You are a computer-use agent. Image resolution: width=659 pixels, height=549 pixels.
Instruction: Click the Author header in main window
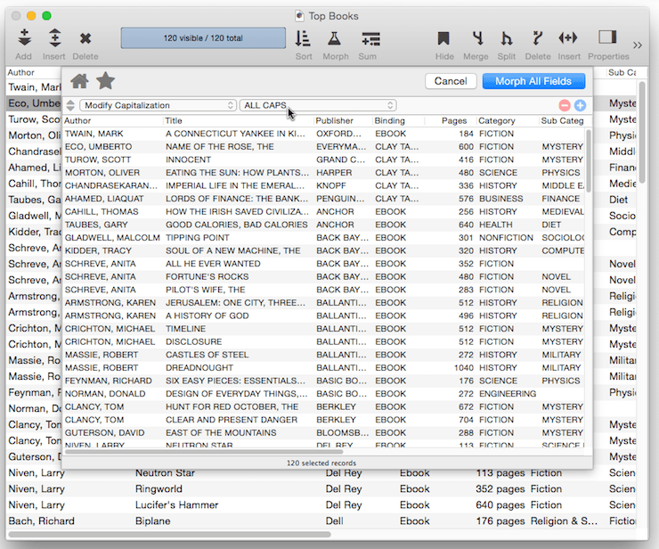[20, 72]
